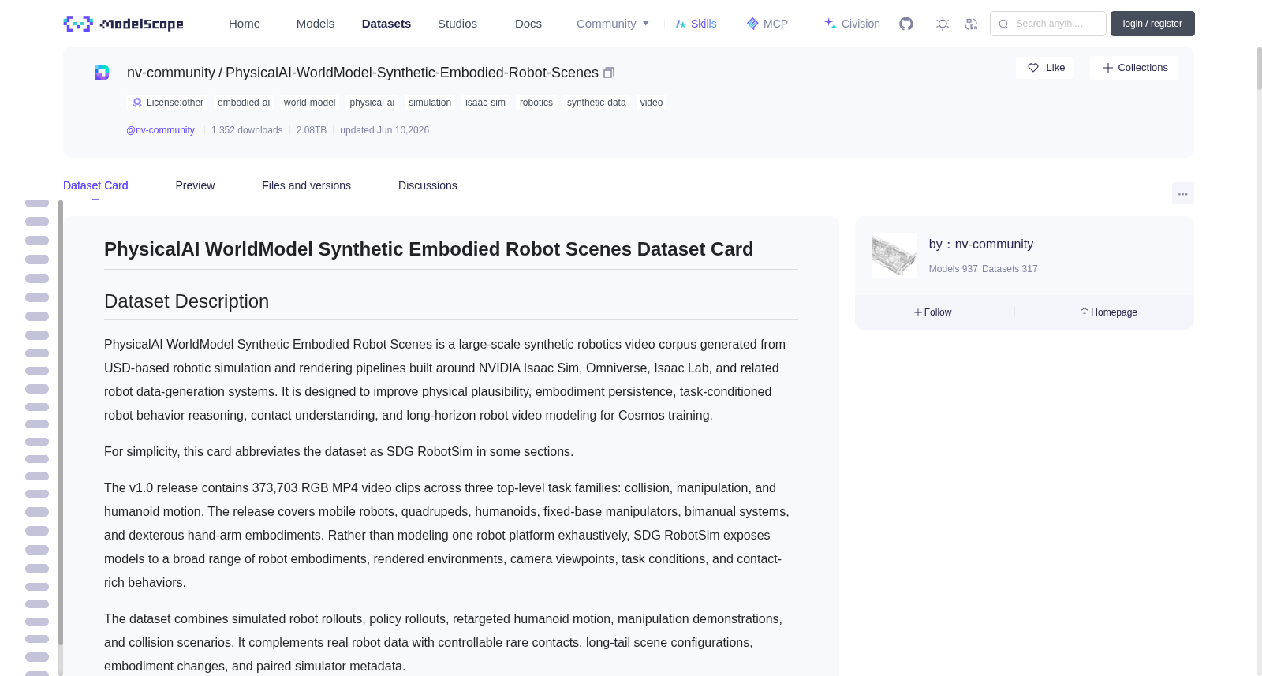This screenshot has height=676, width=1262.
Task: Select the isaac-sim tag
Action: [x=485, y=103]
